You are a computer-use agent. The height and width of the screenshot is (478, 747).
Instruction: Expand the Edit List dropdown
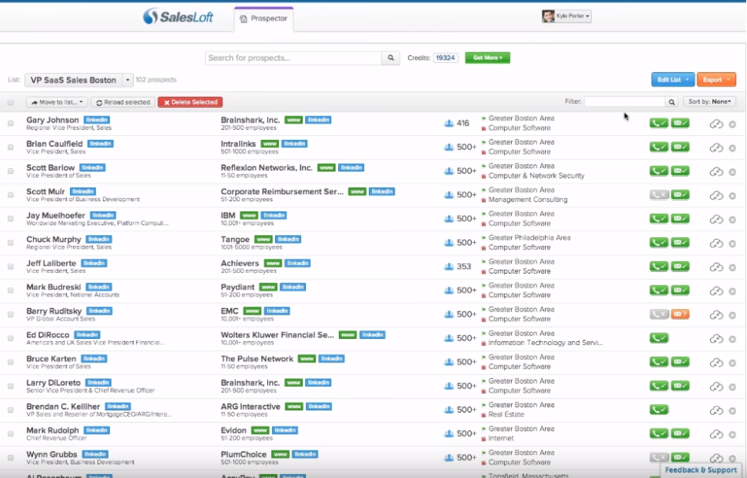(672, 79)
